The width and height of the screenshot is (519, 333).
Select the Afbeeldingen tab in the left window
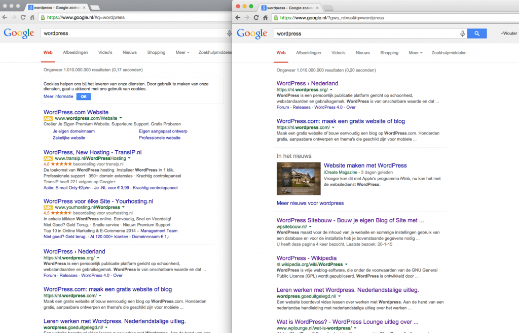[76, 52]
